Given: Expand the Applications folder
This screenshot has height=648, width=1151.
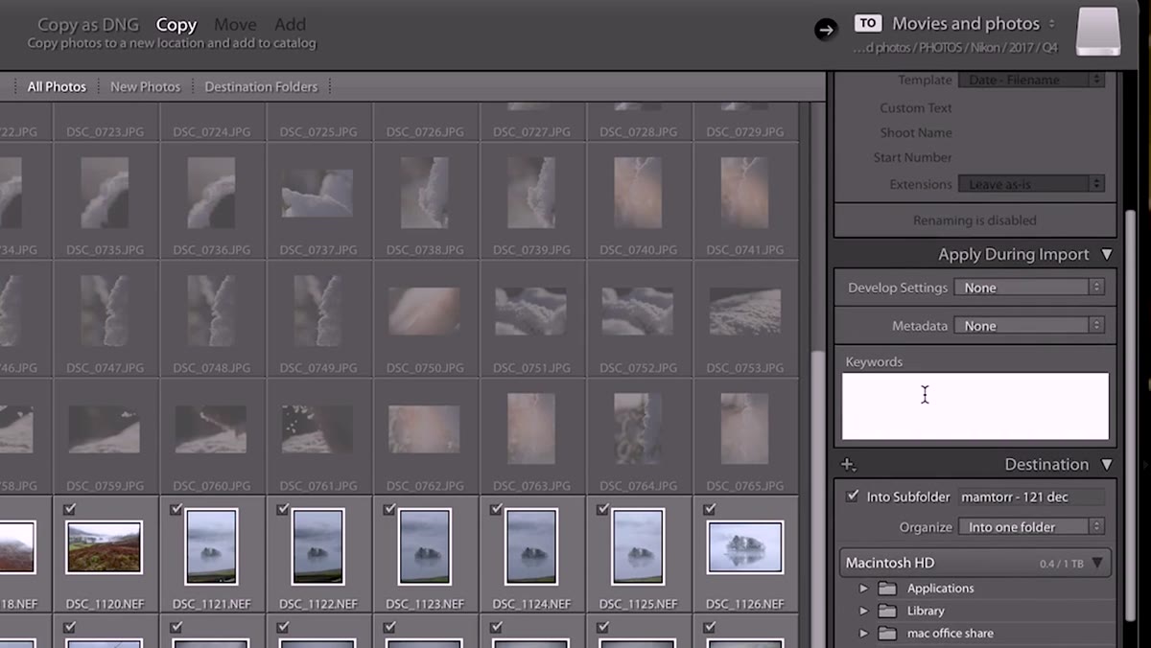Looking at the screenshot, I should (x=863, y=589).
